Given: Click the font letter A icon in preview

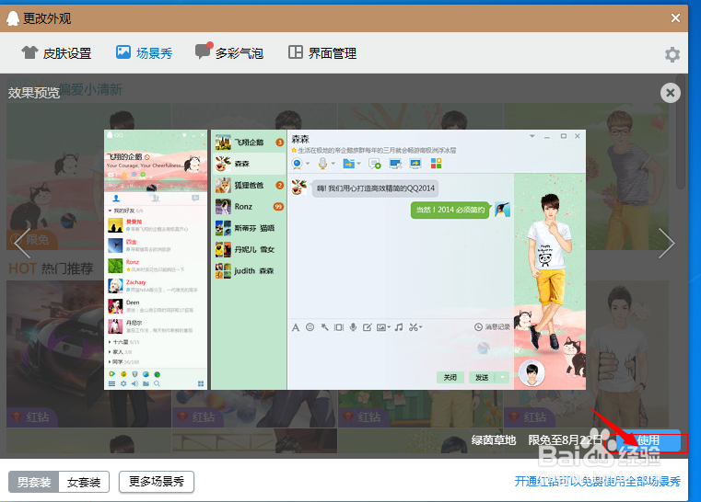Looking at the screenshot, I should [296, 327].
